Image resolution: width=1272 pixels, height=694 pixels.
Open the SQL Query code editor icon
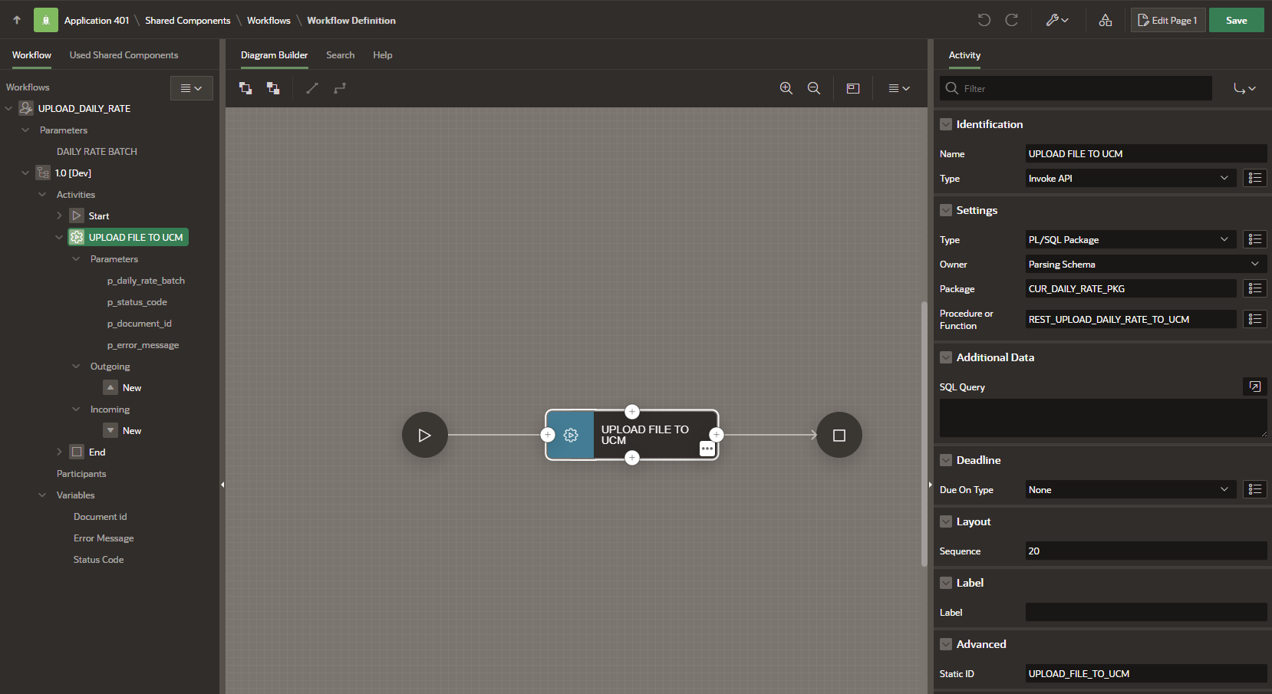tap(1254, 386)
